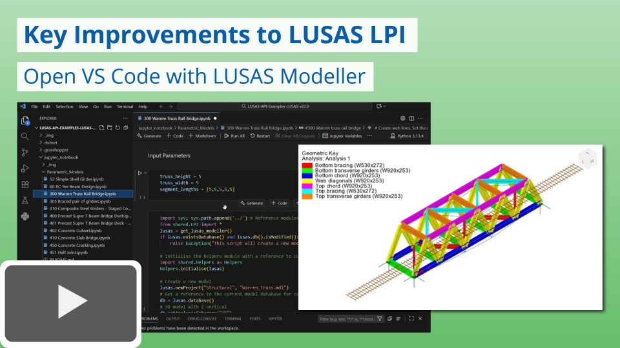
Task: Open Run and Debug view
Action: point(25,169)
